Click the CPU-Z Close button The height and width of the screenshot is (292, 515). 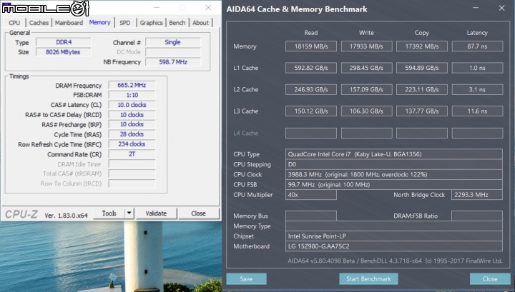point(198,213)
